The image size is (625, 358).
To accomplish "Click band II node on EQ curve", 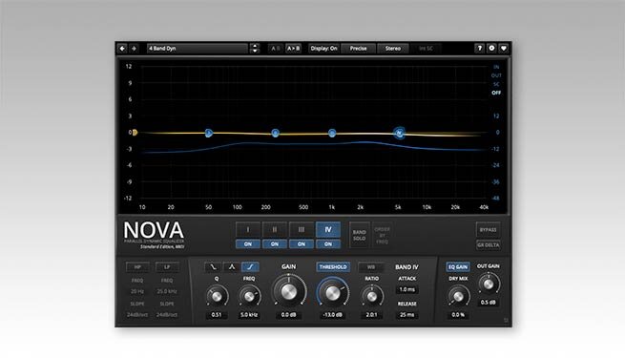I will pyautogui.click(x=275, y=133).
